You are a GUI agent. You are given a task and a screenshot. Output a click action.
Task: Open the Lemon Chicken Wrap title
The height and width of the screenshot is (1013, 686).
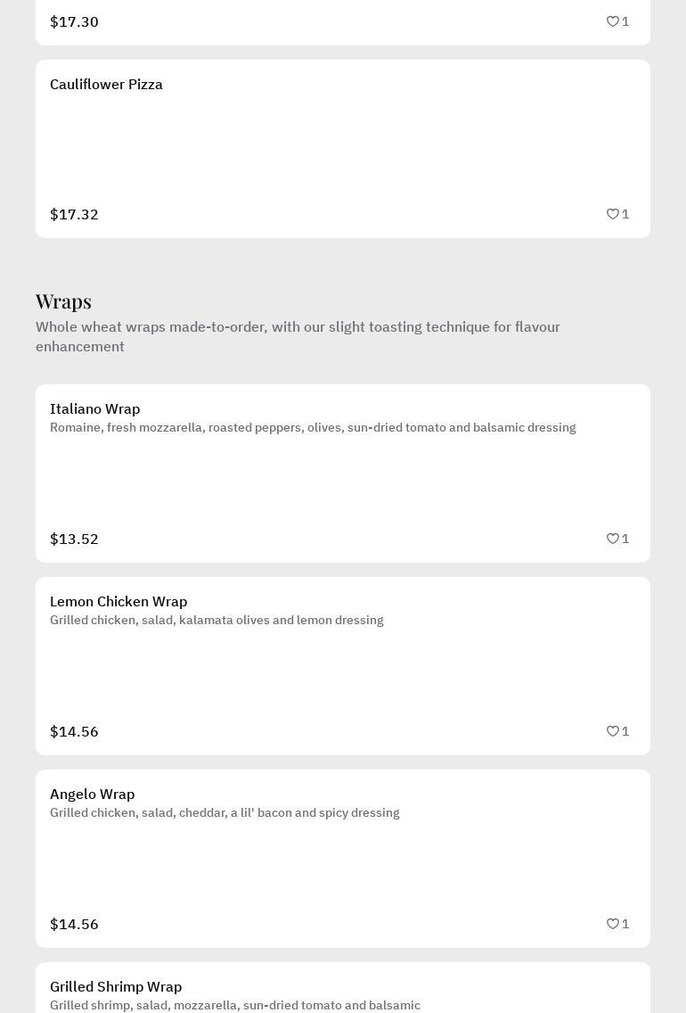pyautogui.click(x=118, y=602)
